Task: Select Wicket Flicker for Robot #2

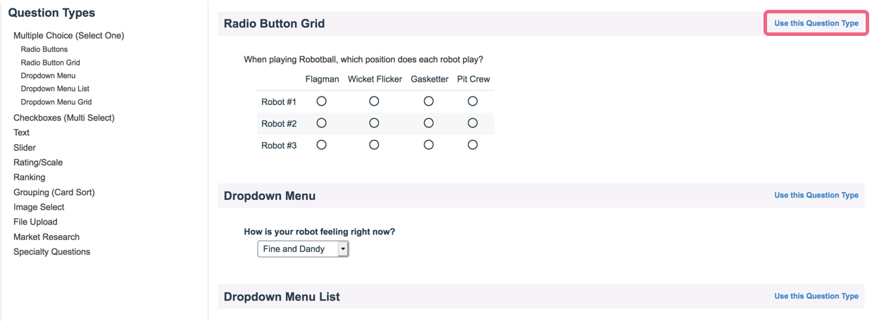Action: point(374,123)
